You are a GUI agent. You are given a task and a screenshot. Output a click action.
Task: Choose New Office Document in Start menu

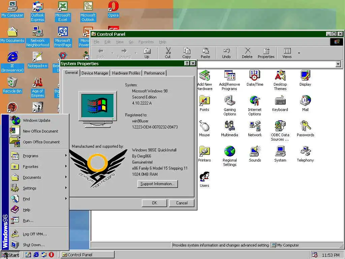[x=39, y=131]
